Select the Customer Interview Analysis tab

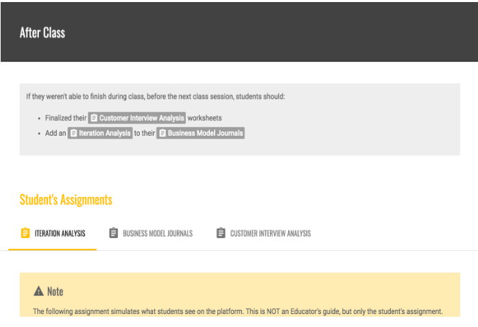270,233
